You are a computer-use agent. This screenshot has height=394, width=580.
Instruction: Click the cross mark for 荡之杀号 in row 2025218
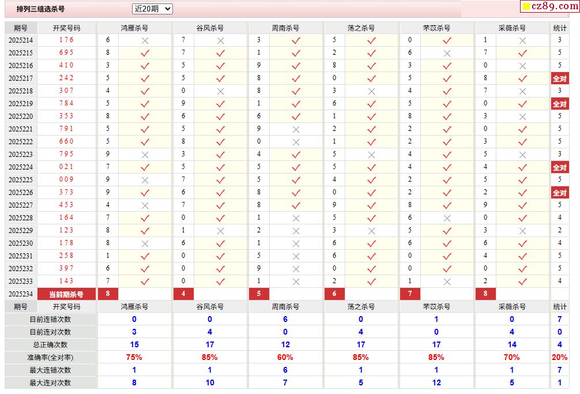click(x=371, y=91)
